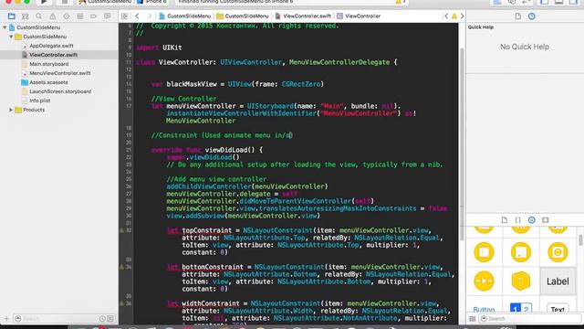This screenshot has width=584, height=329.
Task: Open the Breakpoint navigator tab
Action: 93,16
